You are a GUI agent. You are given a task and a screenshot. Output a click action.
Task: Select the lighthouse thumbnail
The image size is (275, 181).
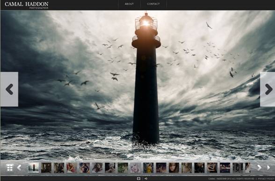pyautogui.click(x=34, y=168)
